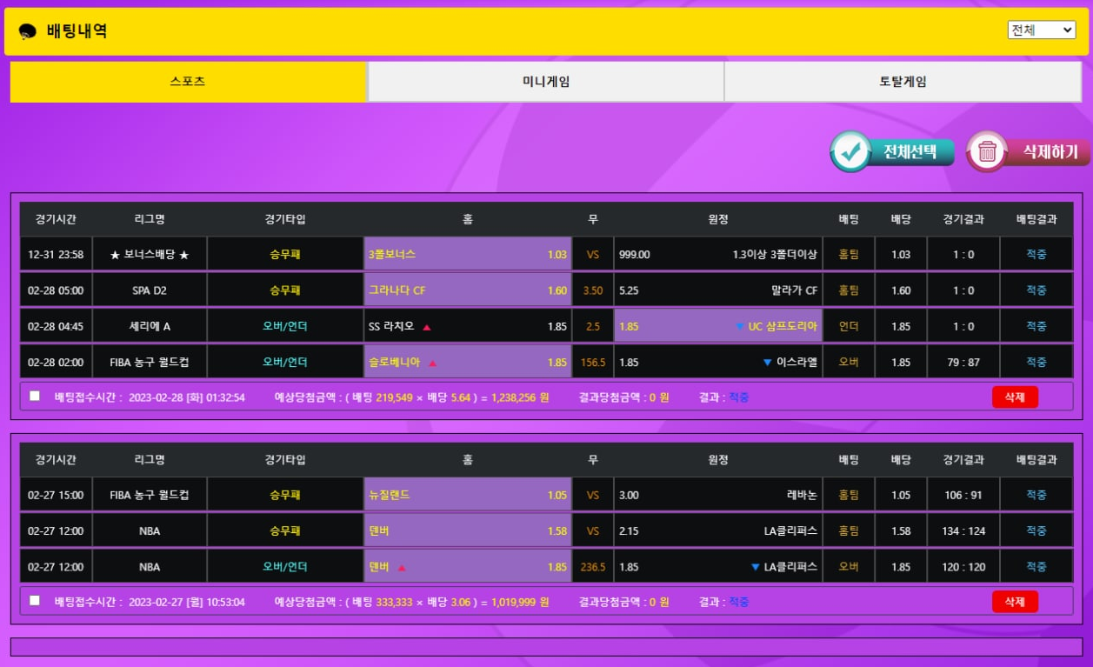Click the 배팅내역 header logo icon
Screen dimensions: 1093x667
click(27, 31)
